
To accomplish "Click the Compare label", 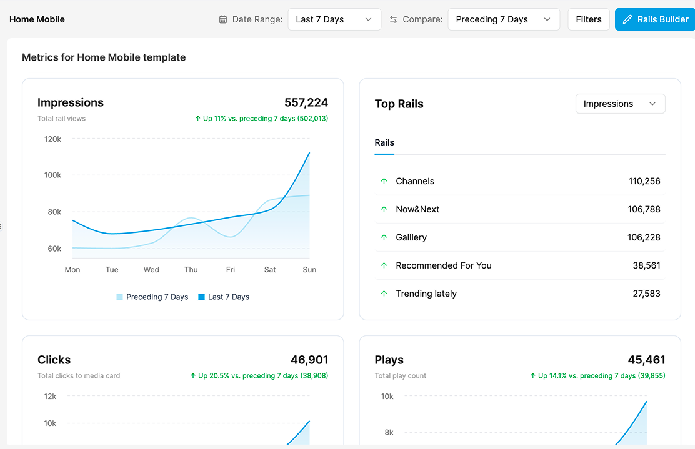I will tap(423, 19).
